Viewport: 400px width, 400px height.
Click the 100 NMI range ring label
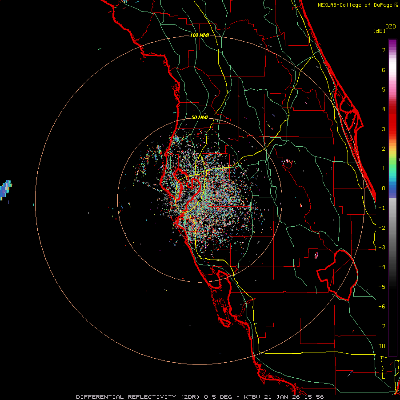click(x=200, y=35)
